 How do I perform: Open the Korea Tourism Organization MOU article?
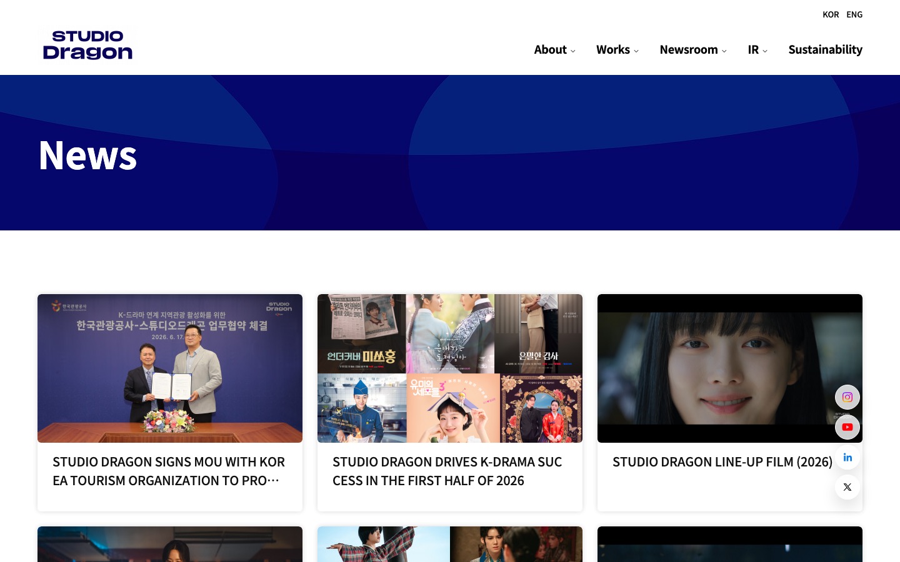tap(169, 471)
